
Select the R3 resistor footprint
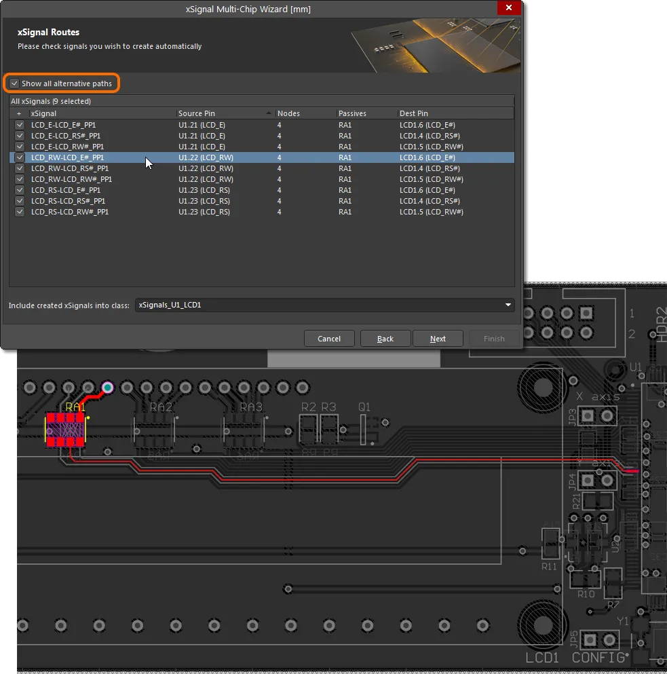click(x=329, y=429)
